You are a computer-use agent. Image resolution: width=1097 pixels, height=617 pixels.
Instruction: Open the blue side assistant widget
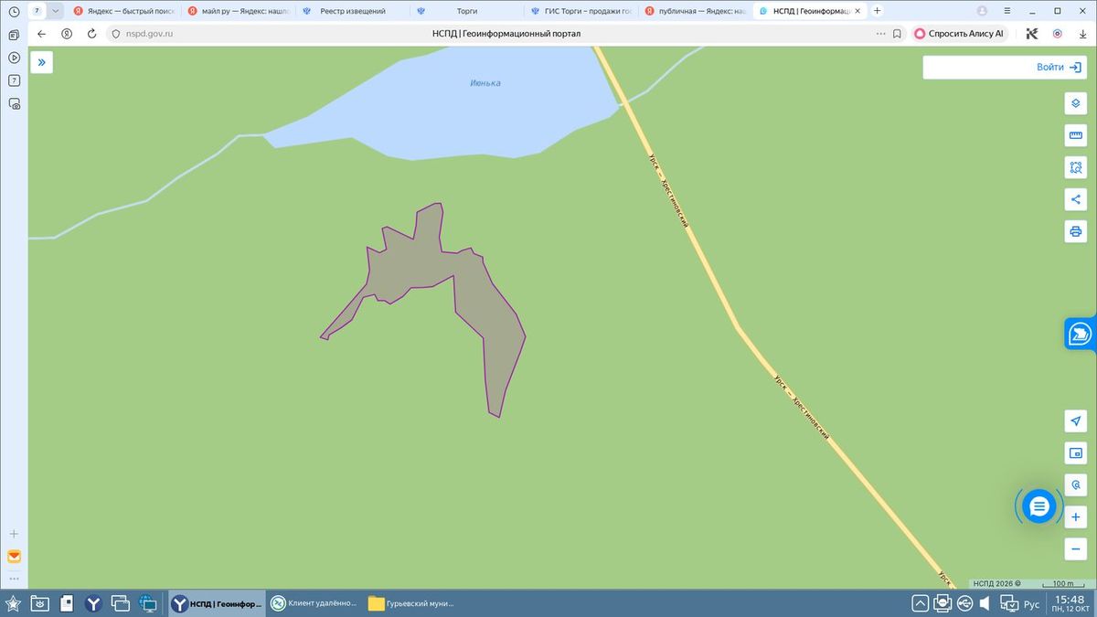(1081, 334)
